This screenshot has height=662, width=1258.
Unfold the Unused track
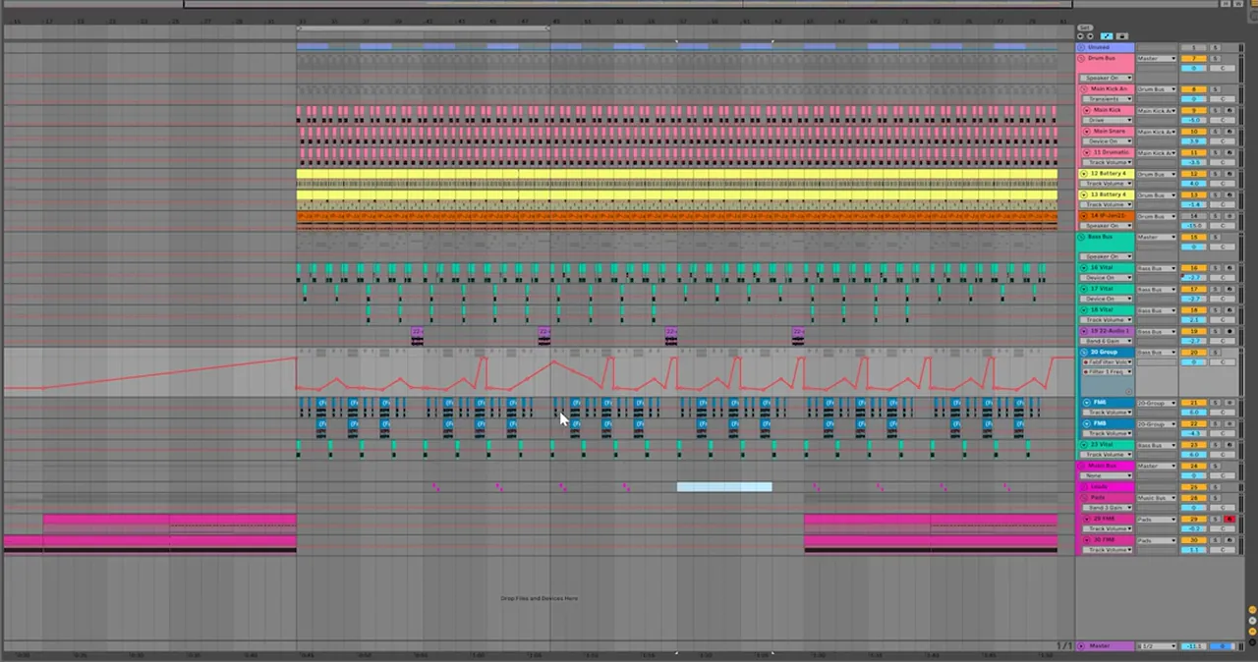coord(1080,47)
